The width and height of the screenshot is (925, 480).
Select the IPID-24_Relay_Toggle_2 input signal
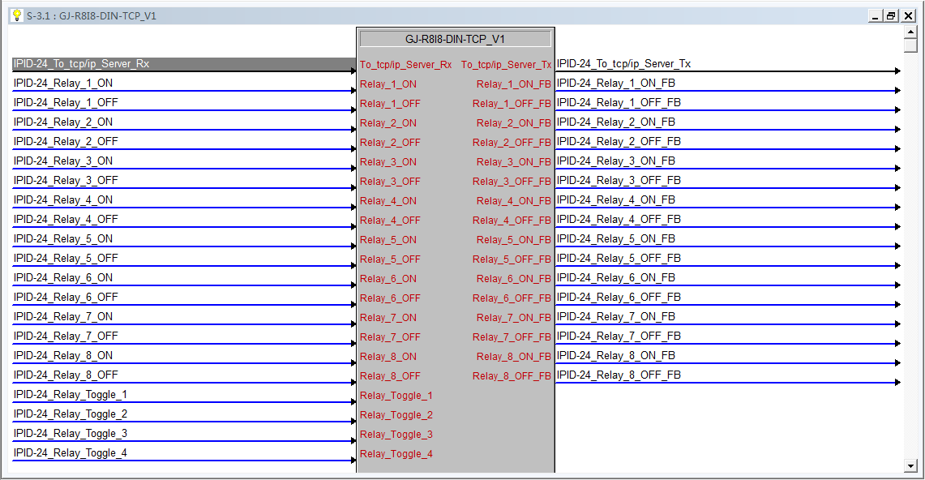[x=183, y=414]
